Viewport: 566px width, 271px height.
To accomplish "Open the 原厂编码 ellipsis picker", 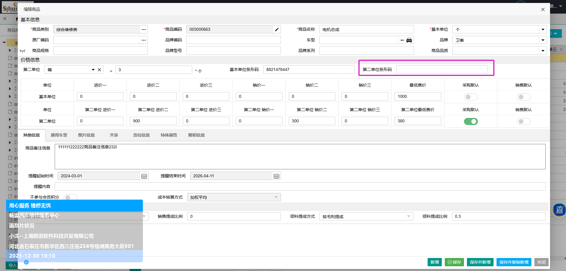I will click(x=144, y=40).
